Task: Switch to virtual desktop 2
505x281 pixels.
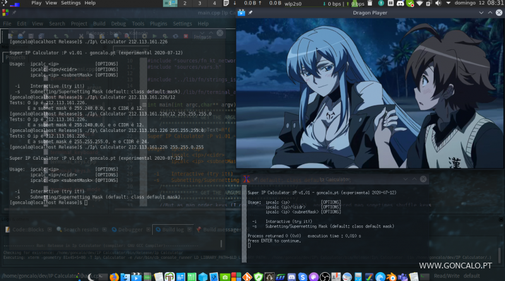Action: [184, 3]
